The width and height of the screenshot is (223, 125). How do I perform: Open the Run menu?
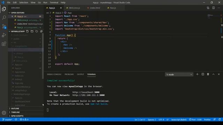(x=45, y=2)
